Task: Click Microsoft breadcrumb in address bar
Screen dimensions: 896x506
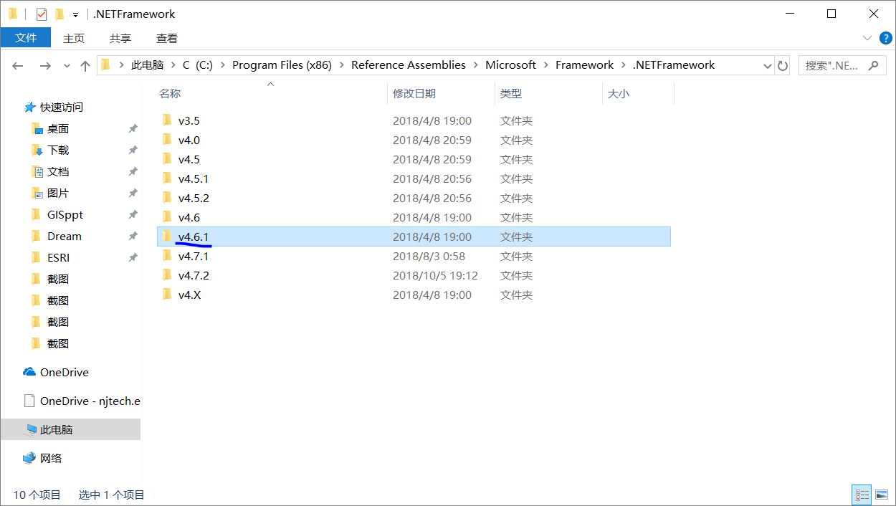Action: coord(510,65)
